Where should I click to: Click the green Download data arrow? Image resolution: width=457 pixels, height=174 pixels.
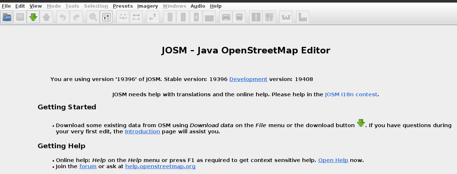click(33, 17)
